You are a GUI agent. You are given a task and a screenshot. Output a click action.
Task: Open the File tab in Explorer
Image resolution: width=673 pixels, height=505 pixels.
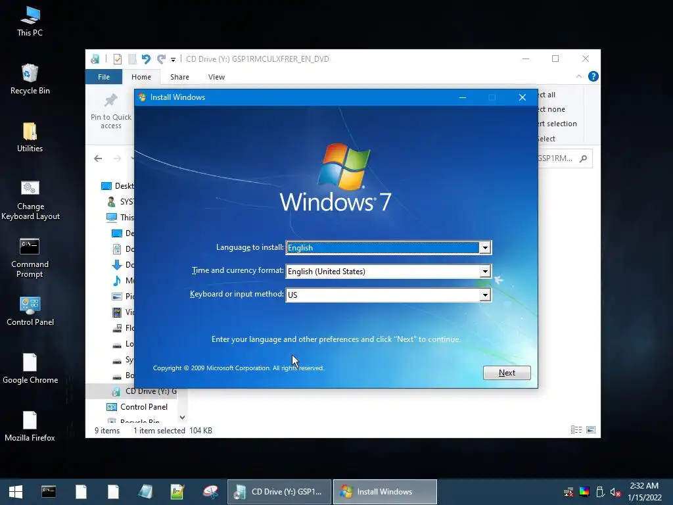pyautogui.click(x=103, y=77)
